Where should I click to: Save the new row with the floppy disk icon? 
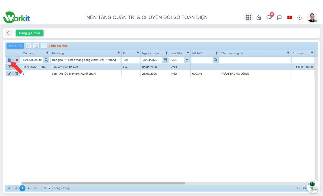9,60
